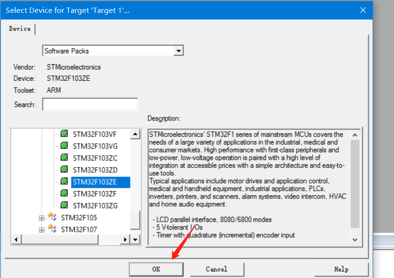The image size is (394, 278).
Task: Click the STM32F103ZC chip icon
Action: click(x=64, y=157)
